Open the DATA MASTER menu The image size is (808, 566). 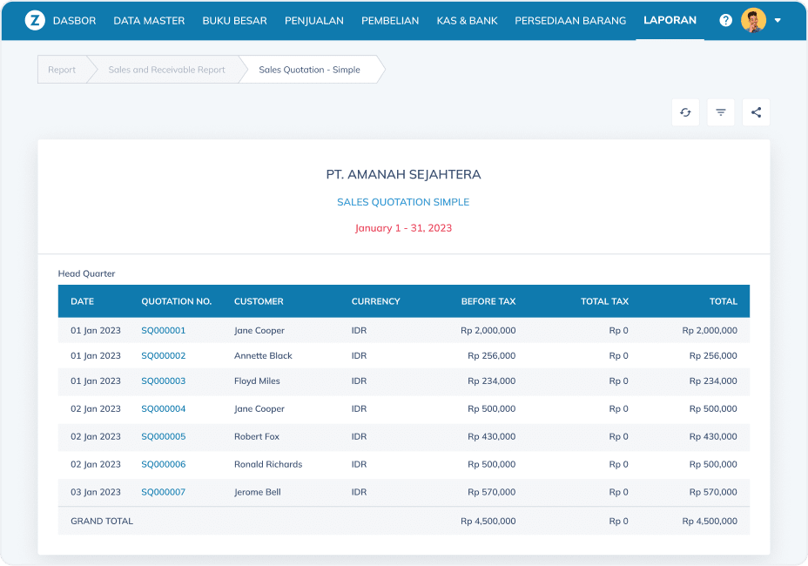point(149,20)
